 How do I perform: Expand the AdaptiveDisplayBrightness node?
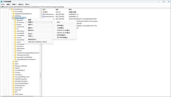coord(12,14)
